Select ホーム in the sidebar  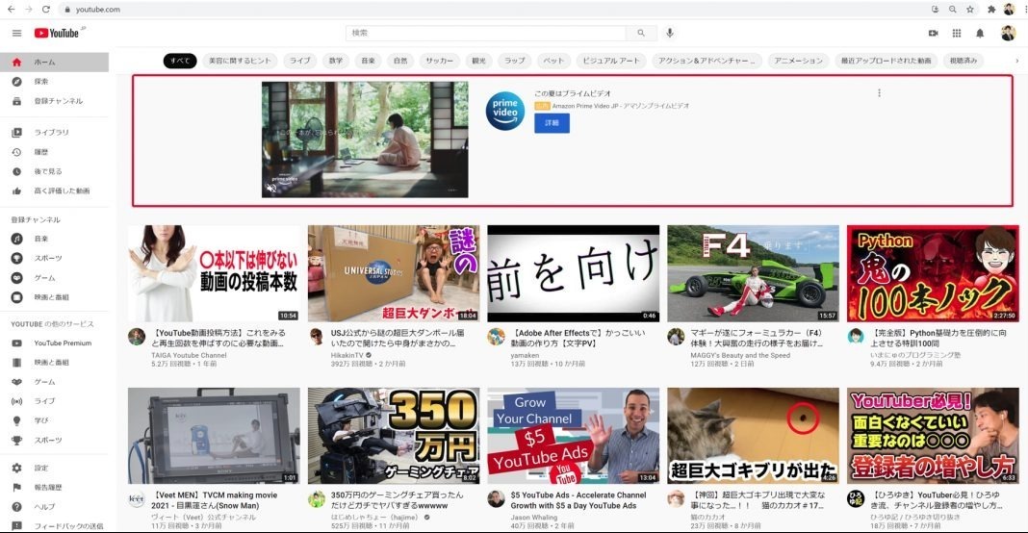click(55, 63)
